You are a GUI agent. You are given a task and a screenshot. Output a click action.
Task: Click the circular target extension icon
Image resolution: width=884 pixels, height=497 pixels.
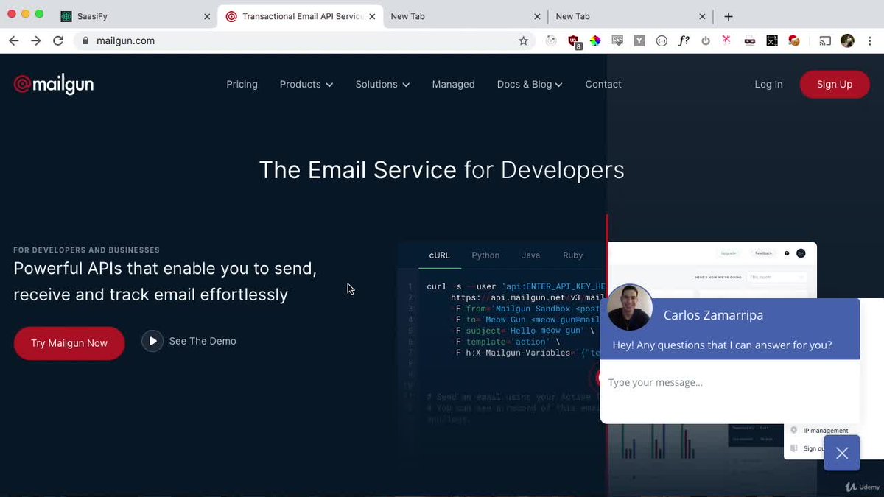552,41
